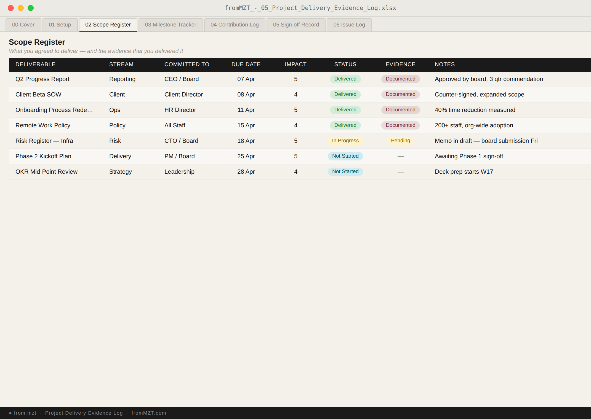Click the fromMZT.com footer link
The width and height of the screenshot is (591, 419).
(x=149, y=413)
